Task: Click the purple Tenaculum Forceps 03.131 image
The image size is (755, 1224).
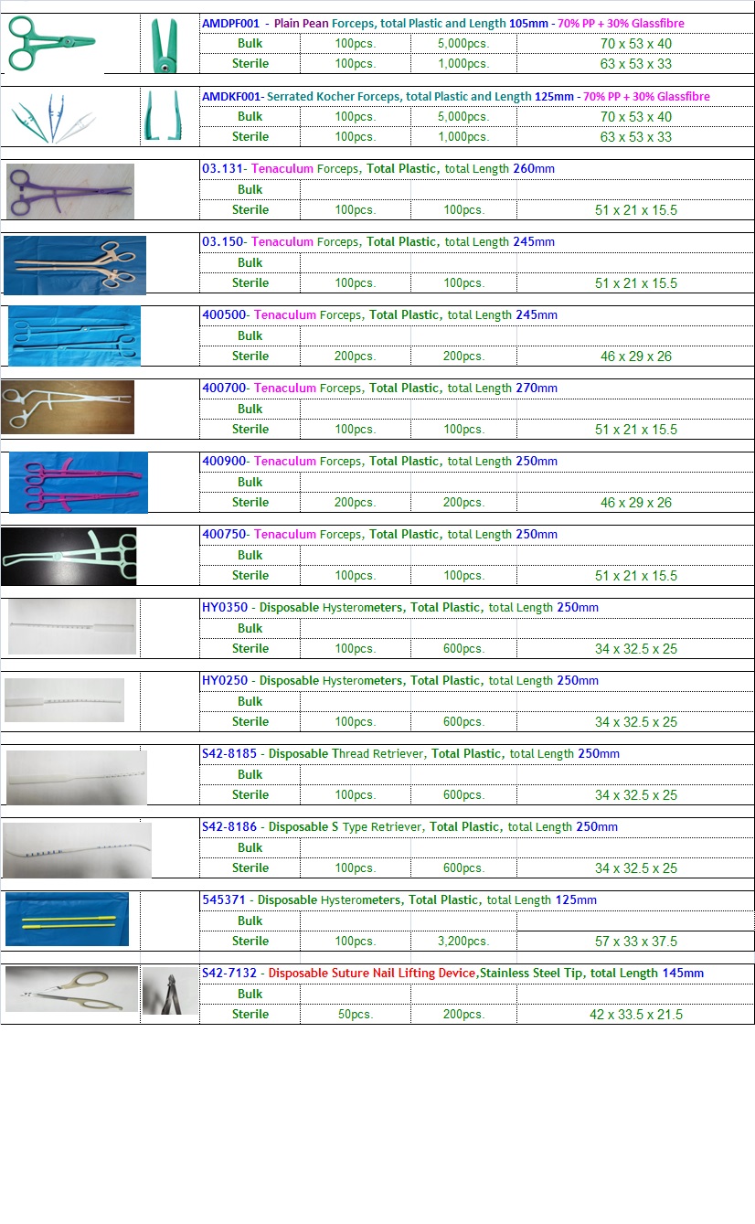Action: pos(70,191)
